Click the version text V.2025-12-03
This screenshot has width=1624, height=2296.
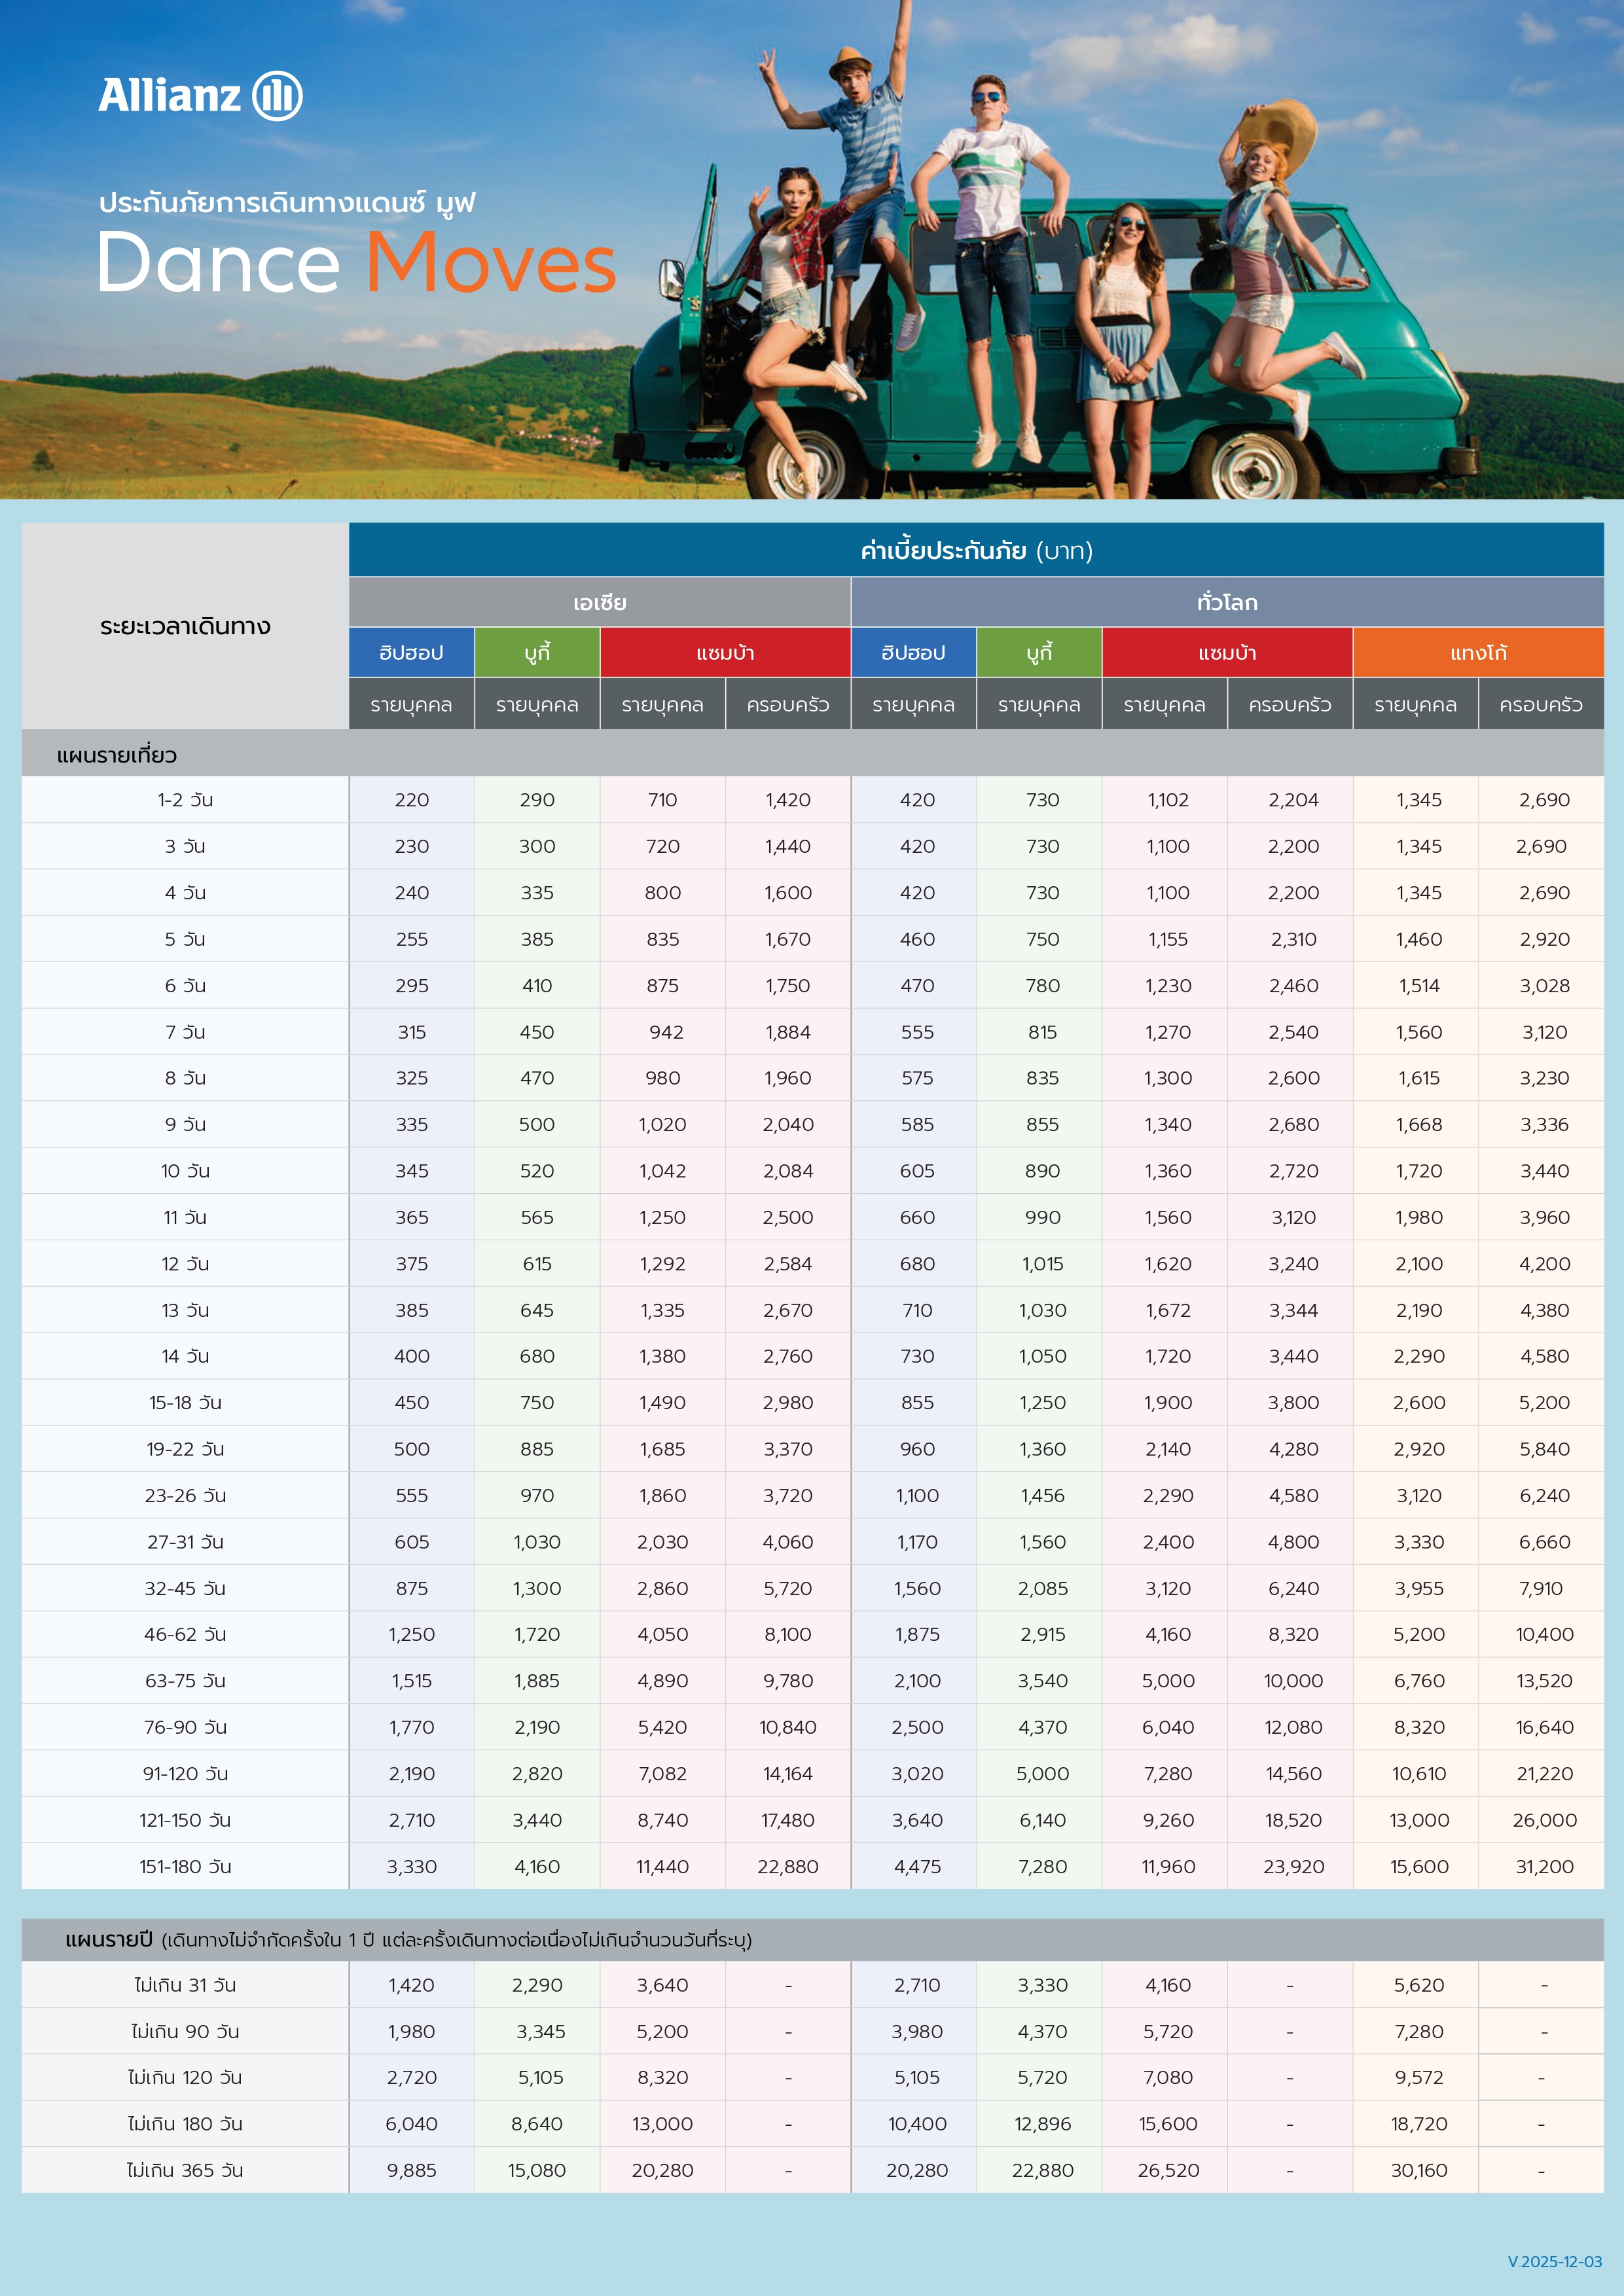pos(1554,2261)
